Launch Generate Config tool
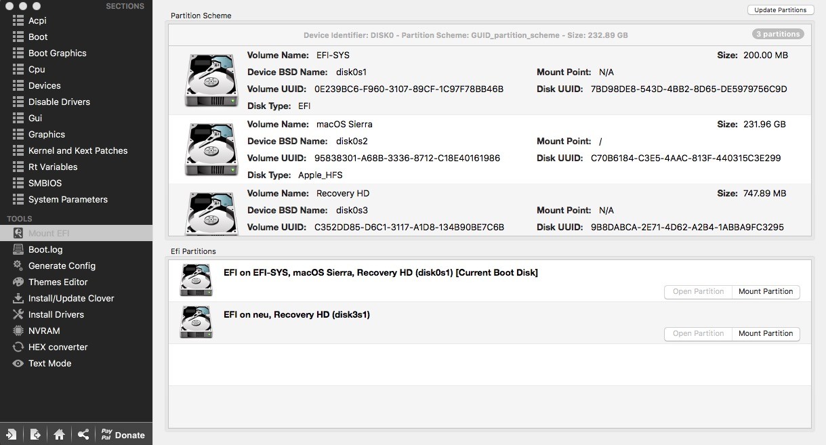 pyautogui.click(x=76, y=266)
